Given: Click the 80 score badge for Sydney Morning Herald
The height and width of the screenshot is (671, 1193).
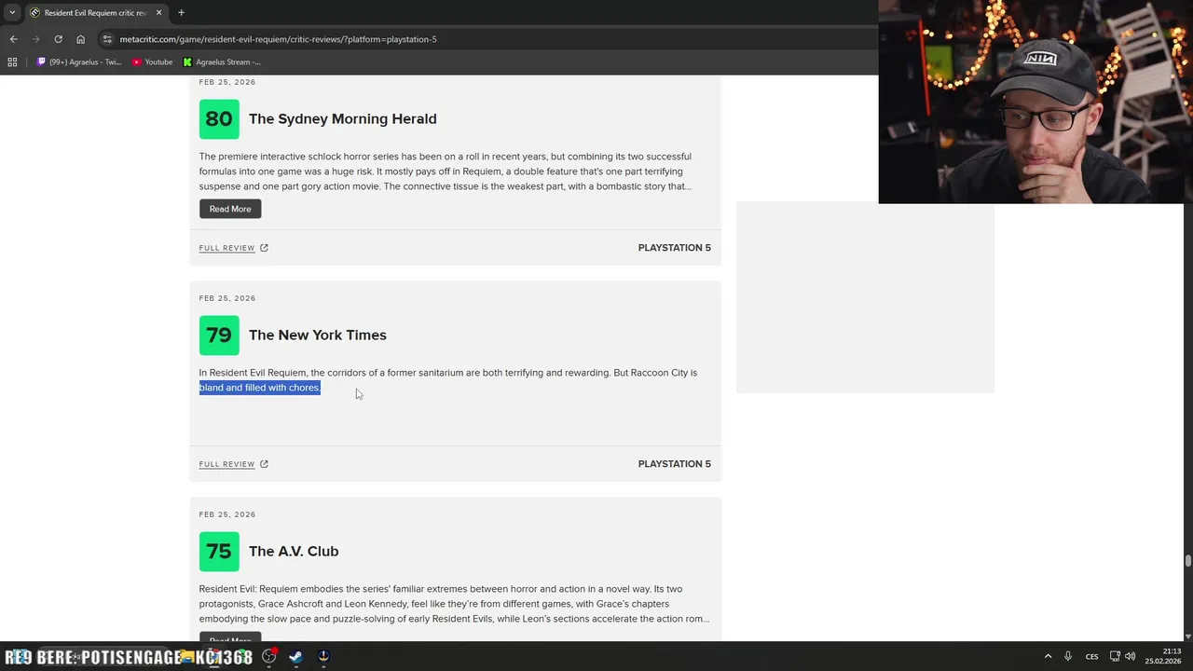Looking at the screenshot, I should 219,118.
